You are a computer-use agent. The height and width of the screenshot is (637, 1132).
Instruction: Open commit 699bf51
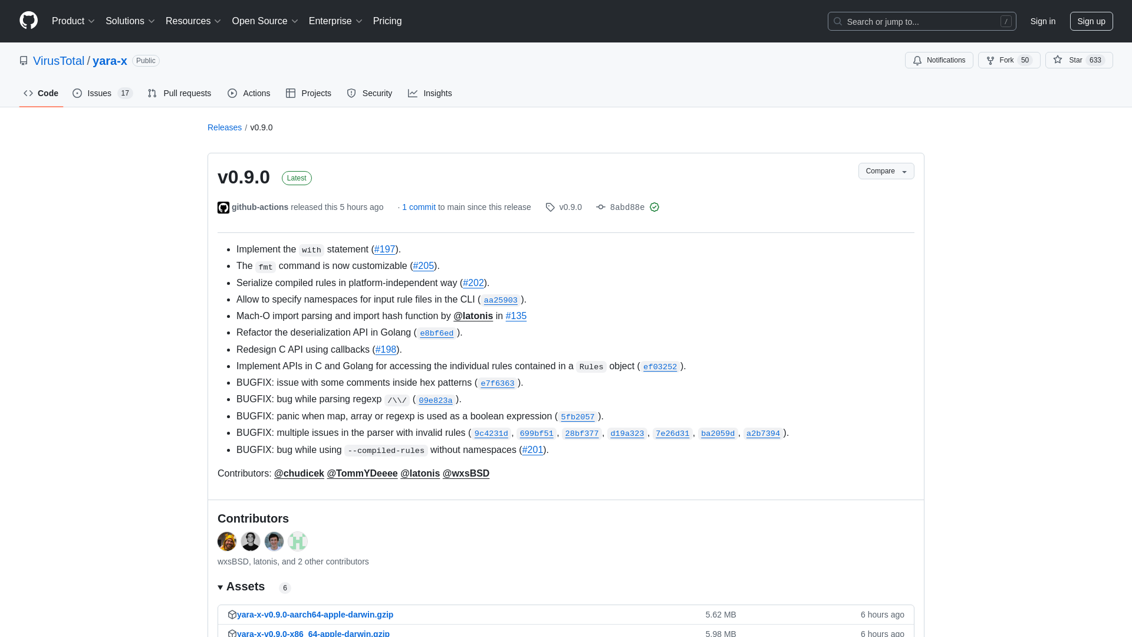(537, 434)
